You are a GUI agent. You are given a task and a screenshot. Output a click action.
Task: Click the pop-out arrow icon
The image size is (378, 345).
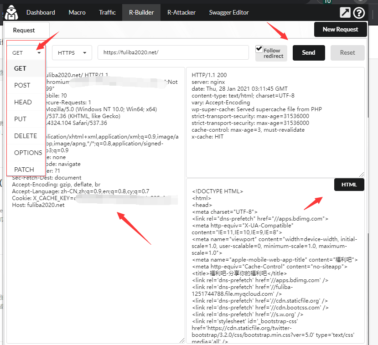pyautogui.click(x=346, y=13)
